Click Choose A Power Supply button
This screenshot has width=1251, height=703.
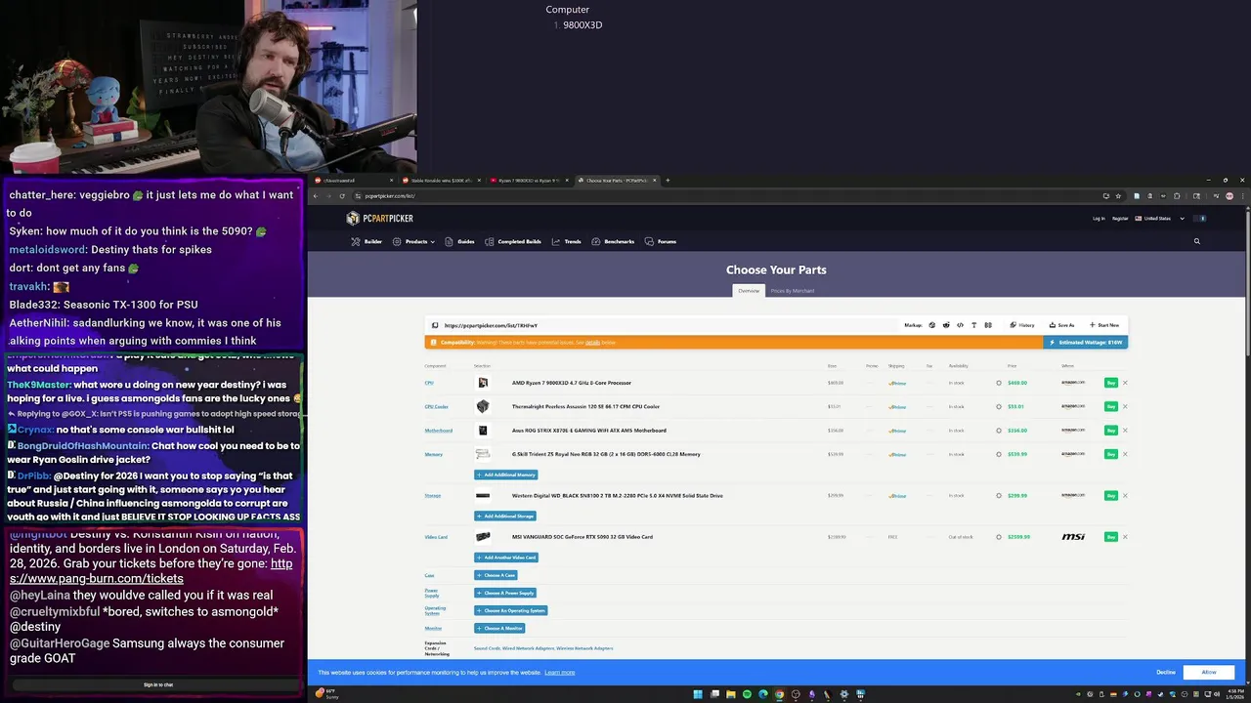point(505,593)
